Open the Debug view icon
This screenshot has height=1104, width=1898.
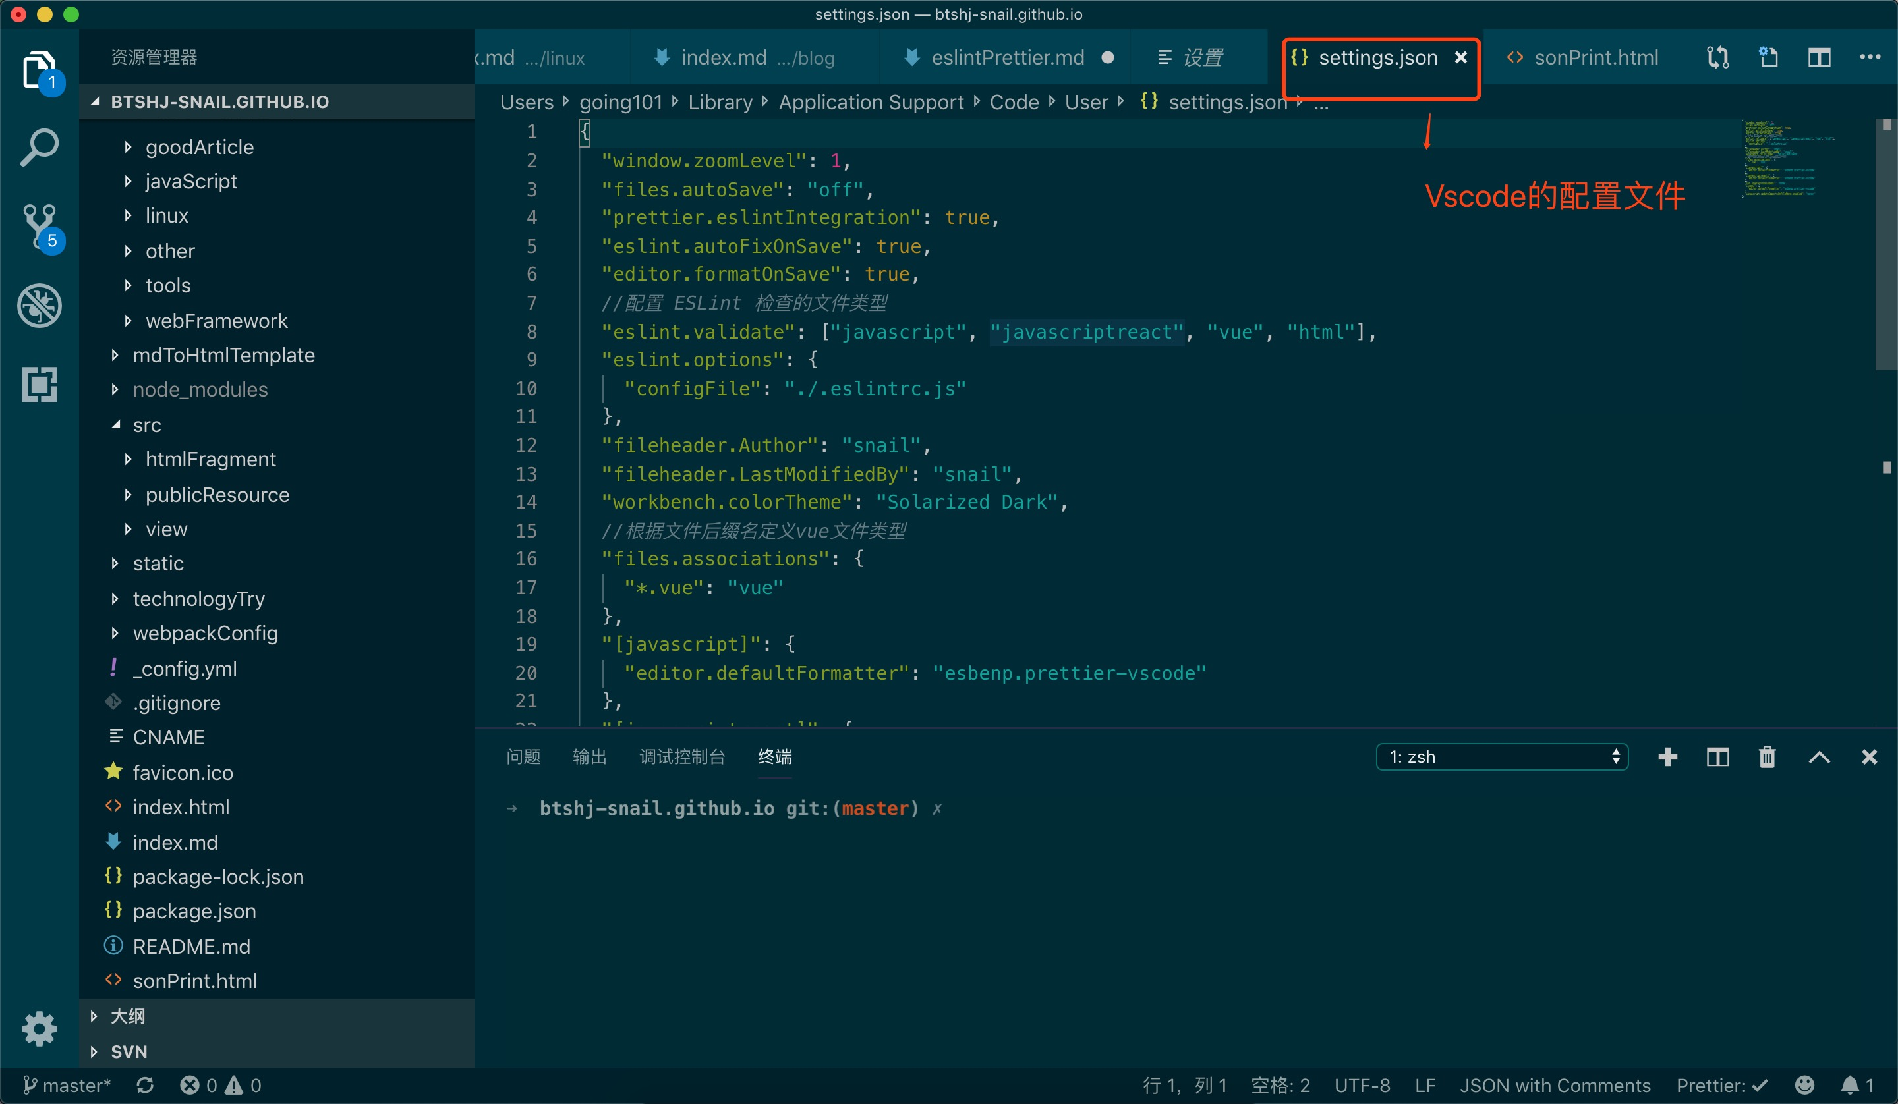pyautogui.click(x=39, y=306)
